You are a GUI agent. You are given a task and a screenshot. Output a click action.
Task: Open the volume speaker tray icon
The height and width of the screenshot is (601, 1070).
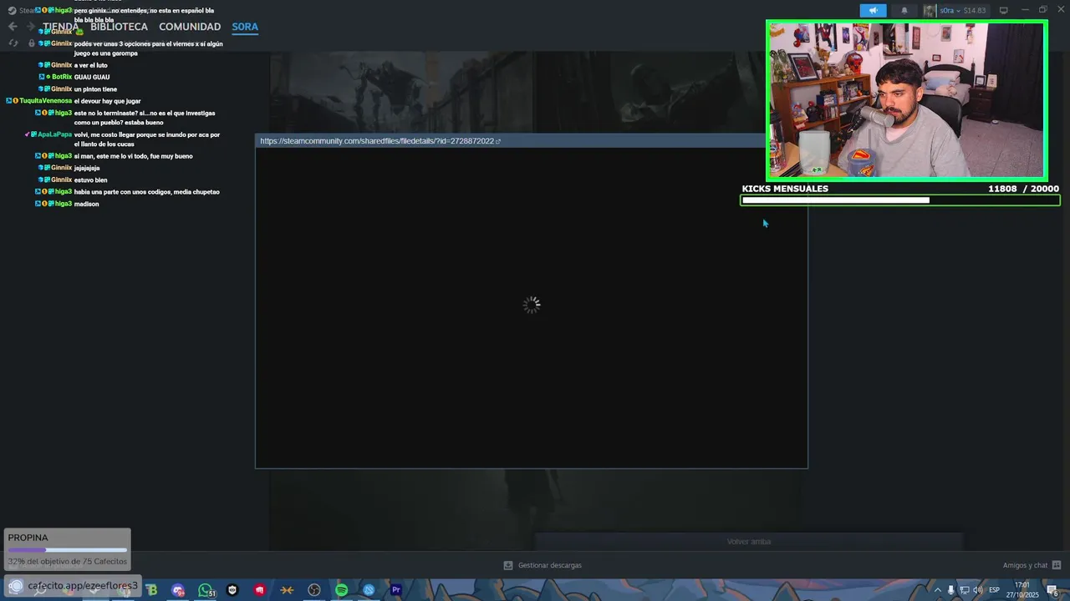point(977,590)
